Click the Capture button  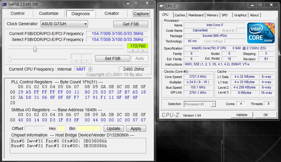coord(141,14)
